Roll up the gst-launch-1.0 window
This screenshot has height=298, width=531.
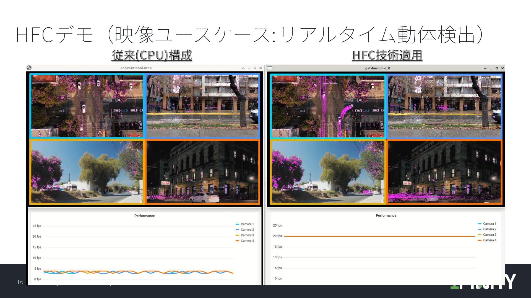(485, 68)
